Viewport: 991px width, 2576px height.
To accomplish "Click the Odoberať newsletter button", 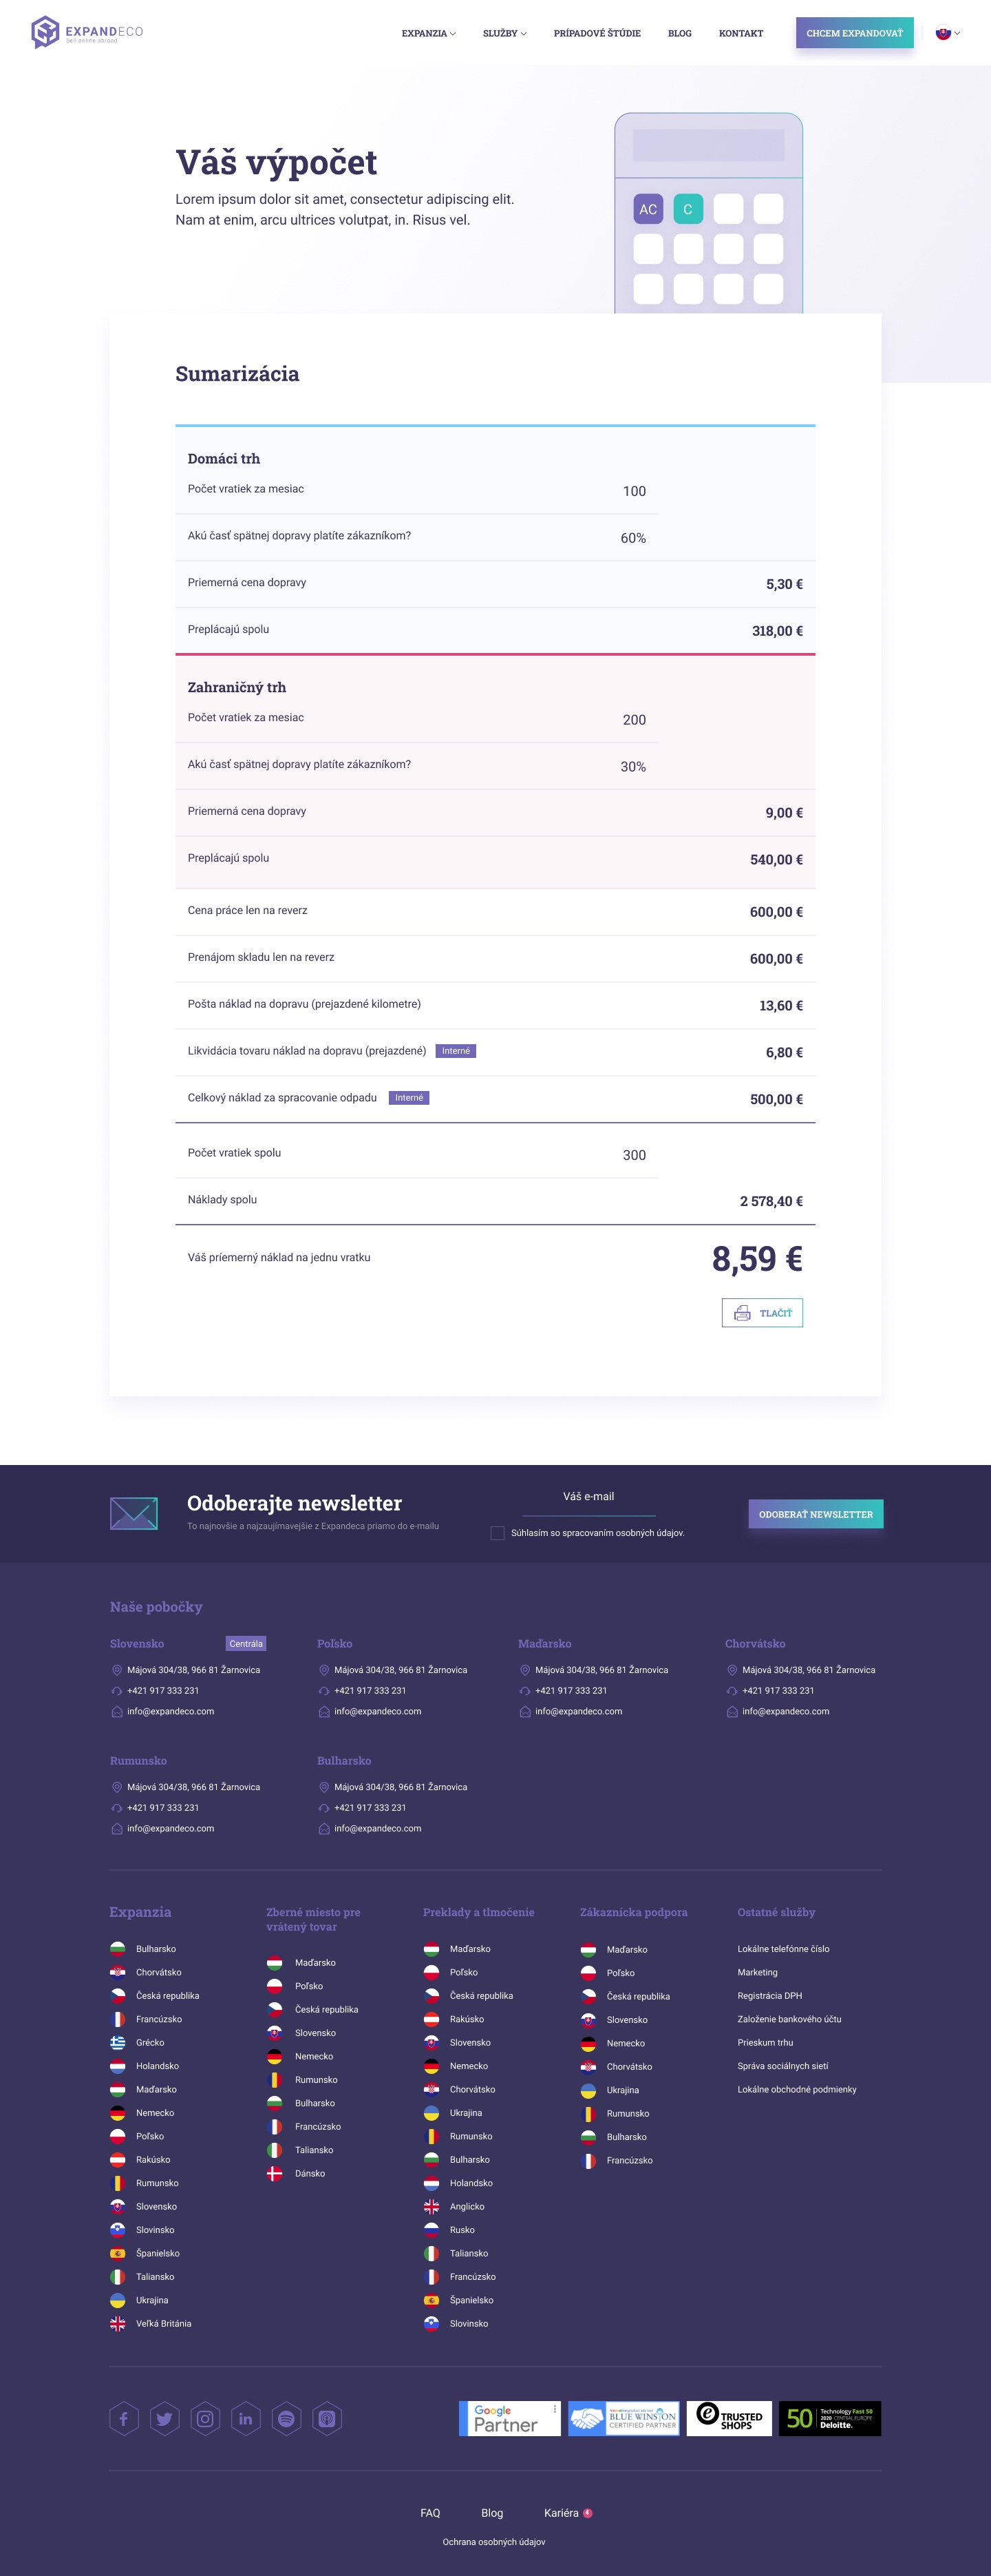I will pos(816,1514).
